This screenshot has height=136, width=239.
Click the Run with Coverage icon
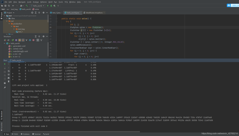click(55, 6)
